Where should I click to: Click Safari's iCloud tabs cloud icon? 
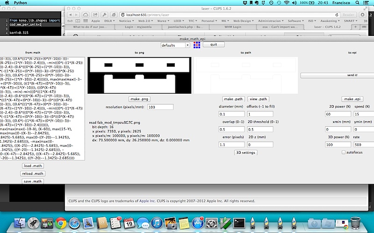click(x=86, y=15)
